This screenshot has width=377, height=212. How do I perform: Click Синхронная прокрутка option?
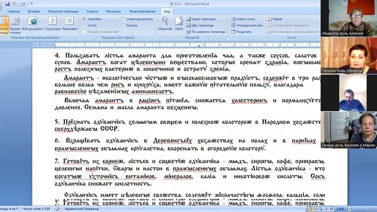[289, 25]
